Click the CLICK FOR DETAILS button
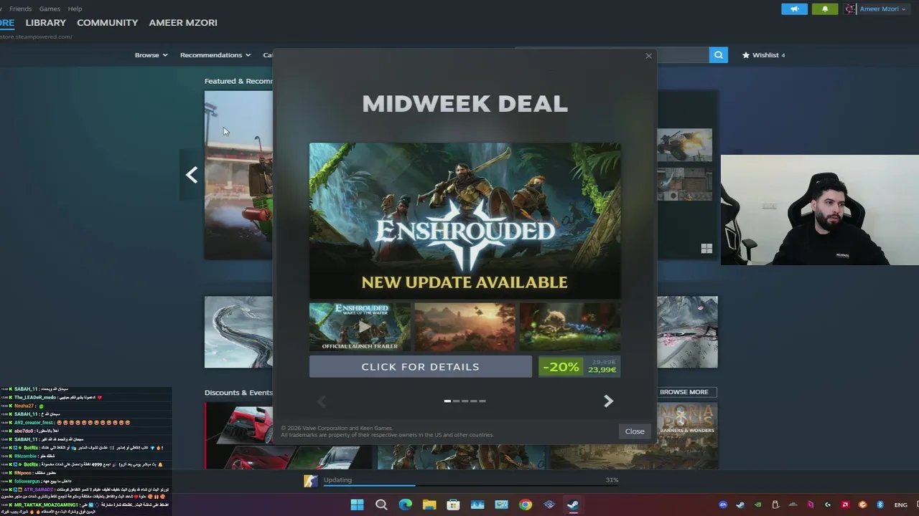The width and height of the screenshot is (919, 516). 420,367
